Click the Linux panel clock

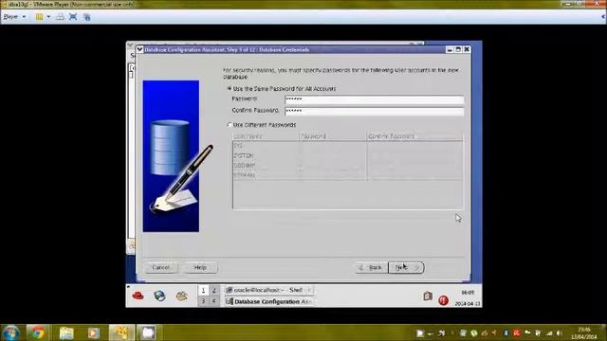click(468, 298)
